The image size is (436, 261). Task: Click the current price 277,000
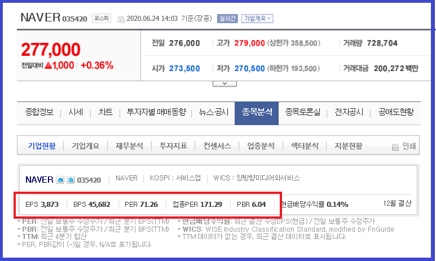click(x=51, y=50)
